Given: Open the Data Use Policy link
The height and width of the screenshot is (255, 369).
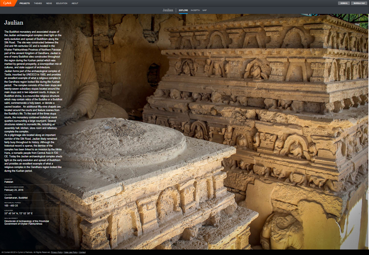Looking at the screenshot, I should (71, 252).
